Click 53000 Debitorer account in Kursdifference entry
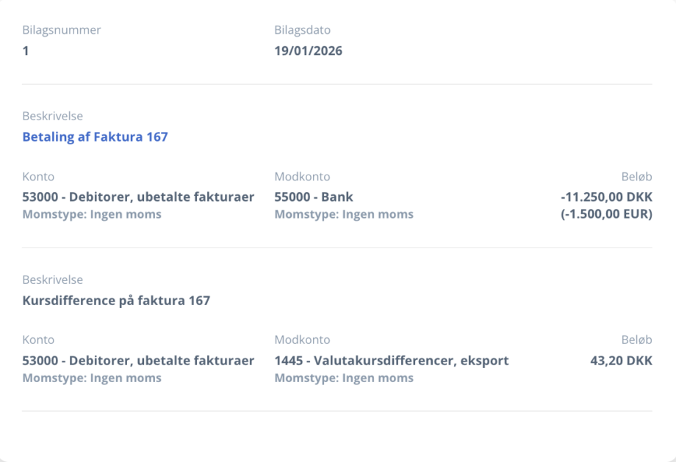Image resolution: width=676 pixels, height=462 pixels. coord(138,361)
